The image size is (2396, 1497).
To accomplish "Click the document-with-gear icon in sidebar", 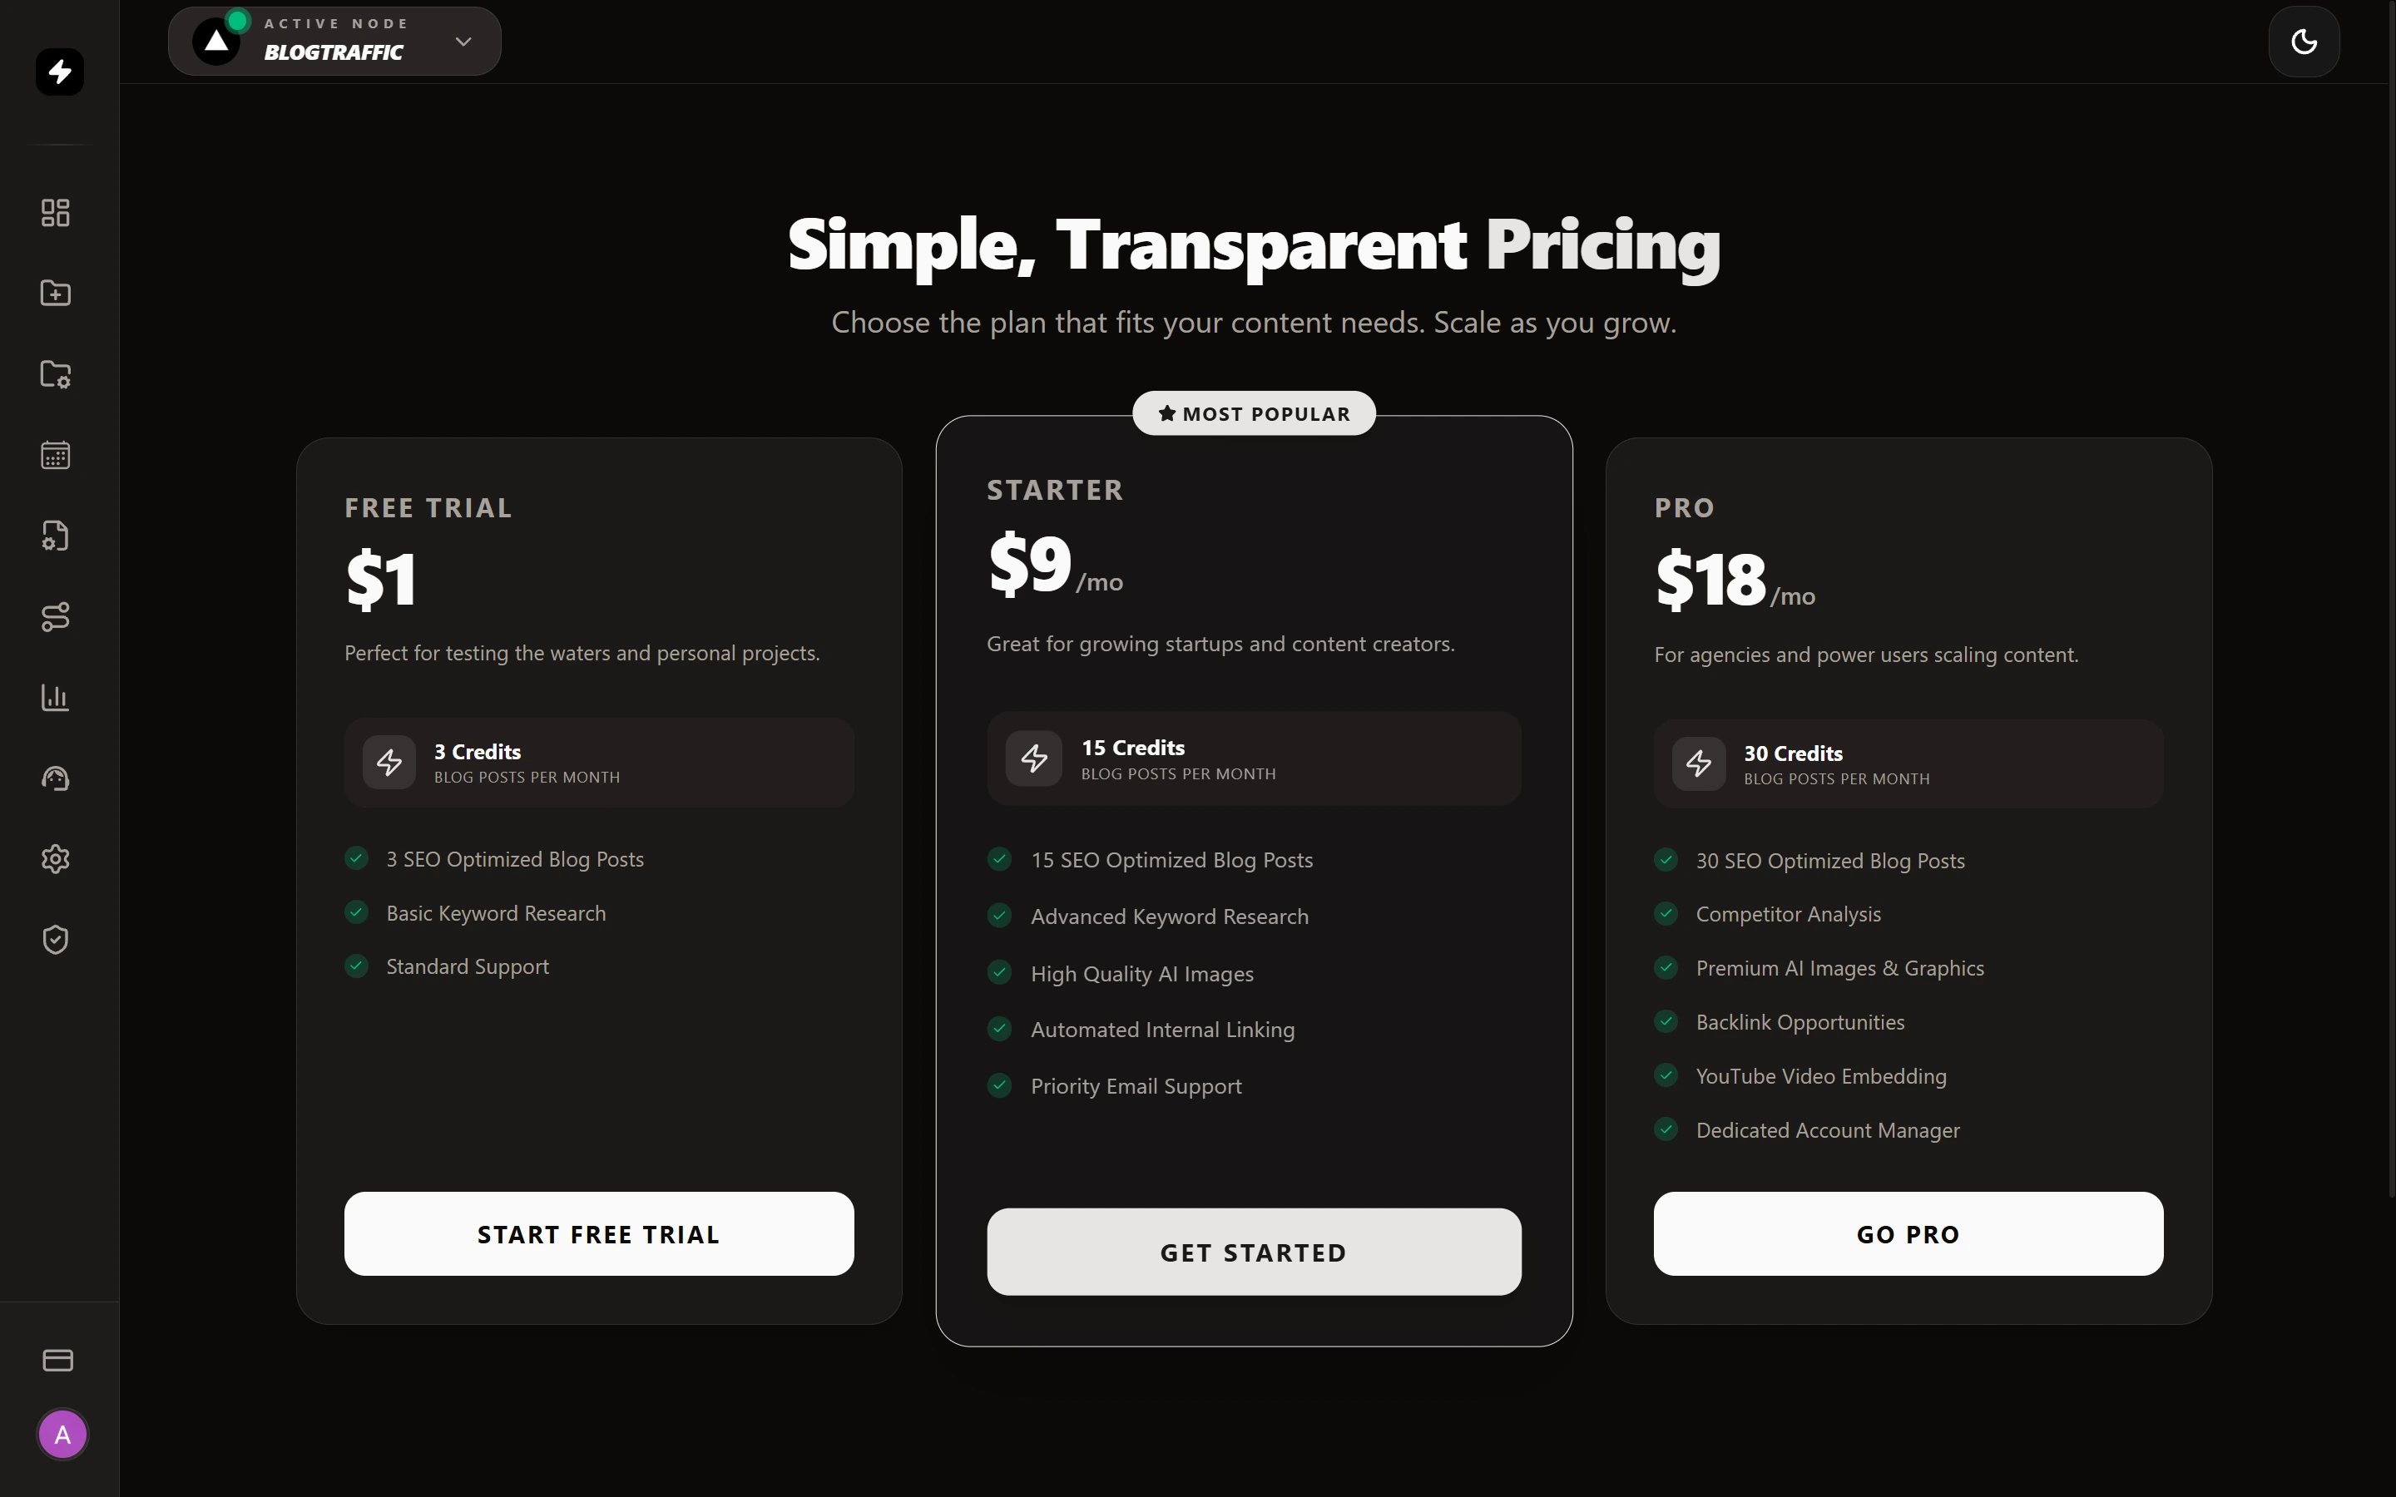I will click(57, 536).
